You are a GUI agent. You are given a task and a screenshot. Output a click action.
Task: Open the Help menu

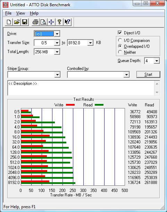point(34,13)
